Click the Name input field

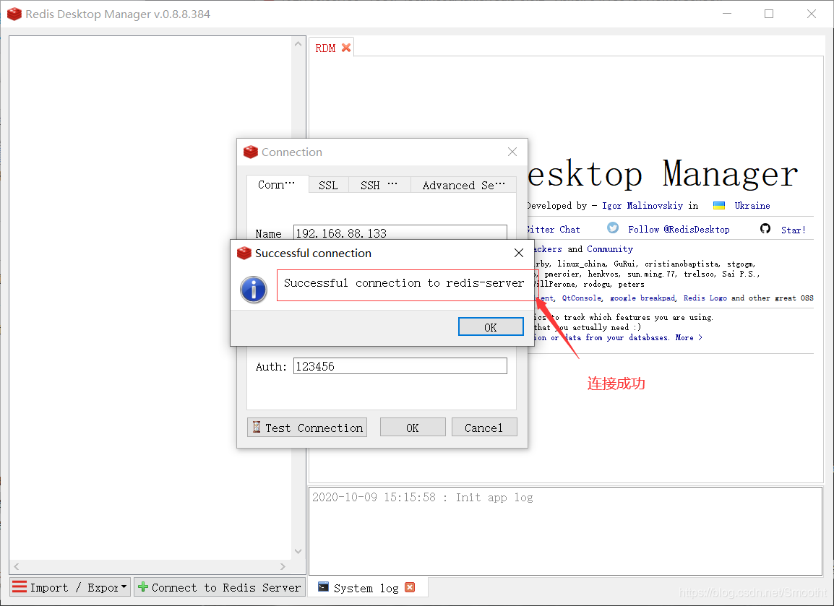[x=400, y=233]
